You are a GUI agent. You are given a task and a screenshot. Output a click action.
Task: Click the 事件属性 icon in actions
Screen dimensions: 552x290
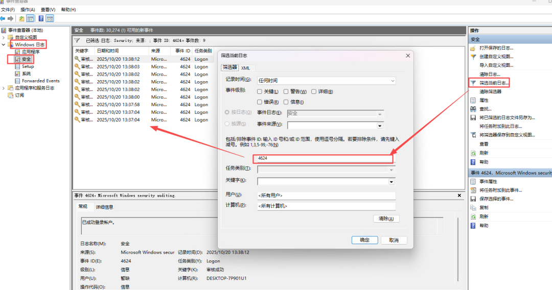pyautogui.click(x=473, y=182)
